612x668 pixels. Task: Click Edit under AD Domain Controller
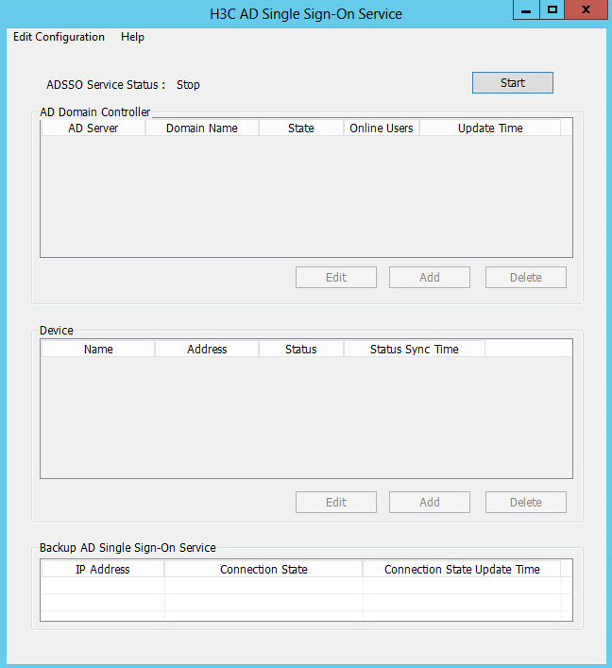click(336, 278)
